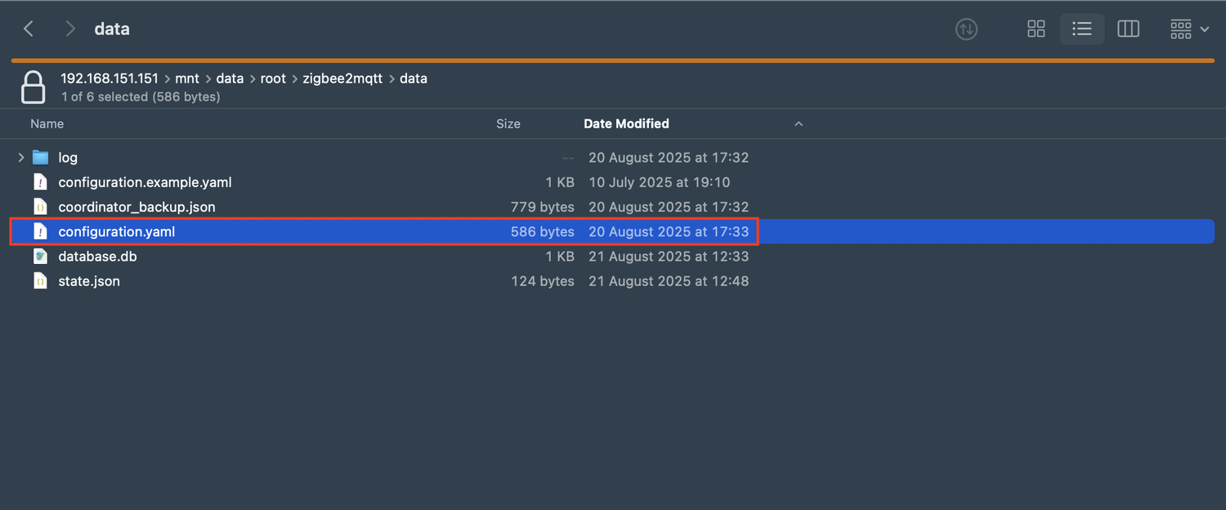
Task: Navigate to zigbee2mqtt in path breadcrumb
Action: [x=342, y=79]
